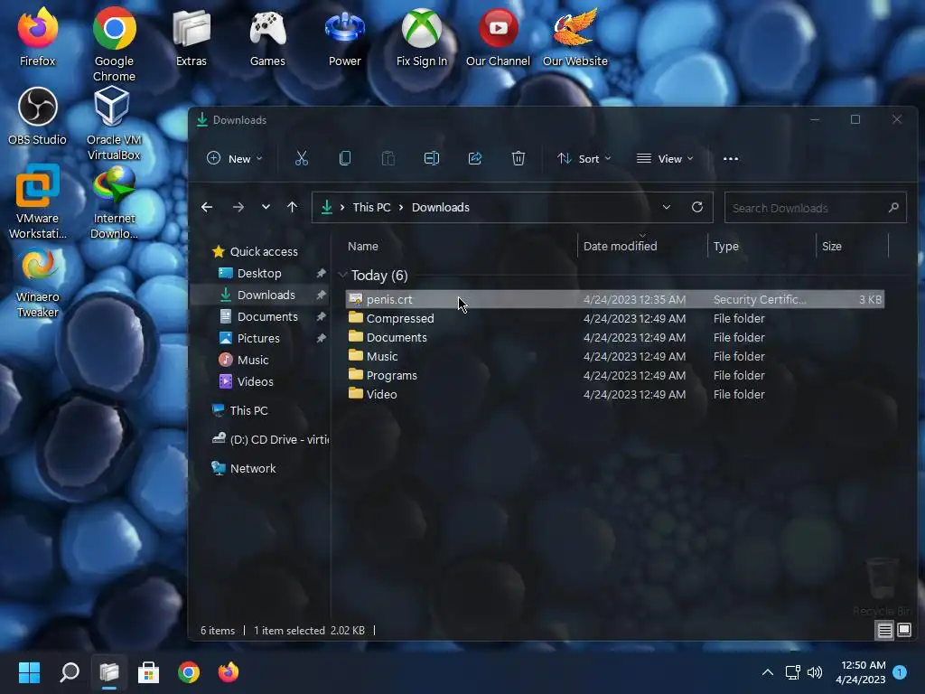
Task: Select the Music folder in file list
Action: point(614,356)
